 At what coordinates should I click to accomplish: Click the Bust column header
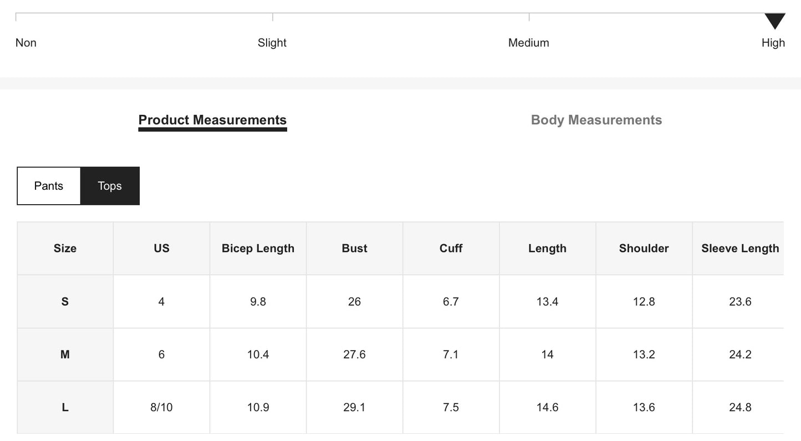pyautogui.click(x=354, y=249)
